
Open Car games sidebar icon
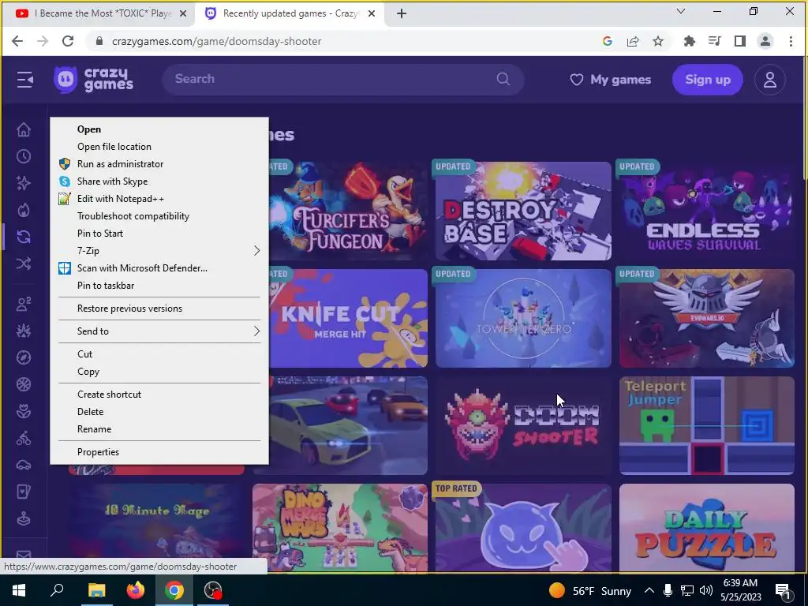pyautogui.click(x=24, y=466)
